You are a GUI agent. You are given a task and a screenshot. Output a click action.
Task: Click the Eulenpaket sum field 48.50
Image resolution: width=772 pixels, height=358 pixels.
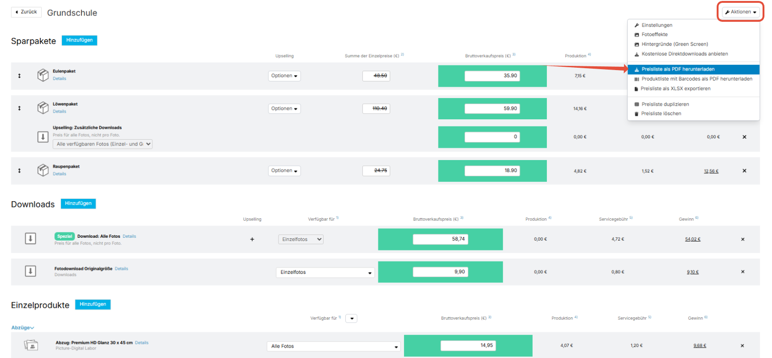(x=376, y=76)
